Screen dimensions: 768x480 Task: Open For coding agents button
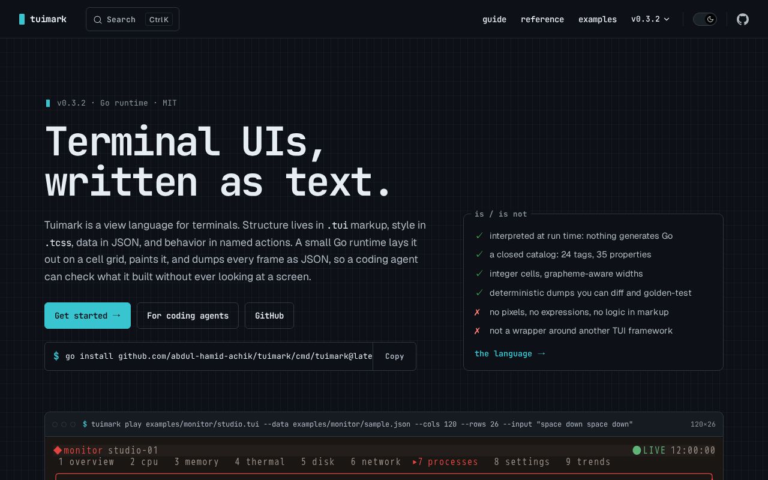click(188, 316)
